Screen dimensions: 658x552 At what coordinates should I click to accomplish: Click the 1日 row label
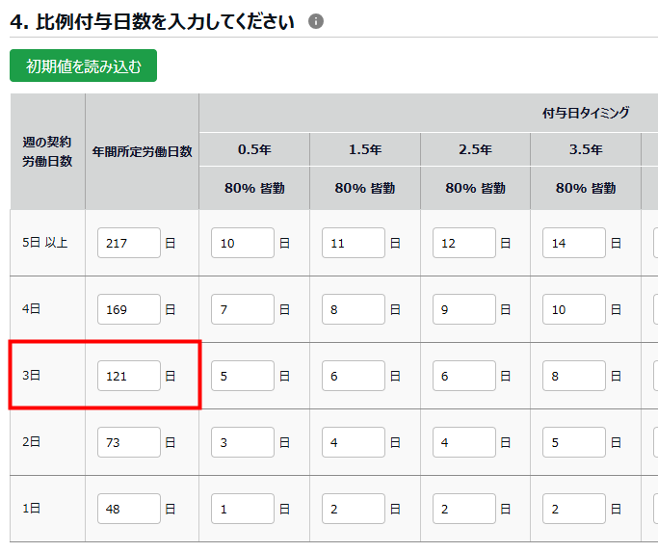pyautogui.click(x=32, y=509)
